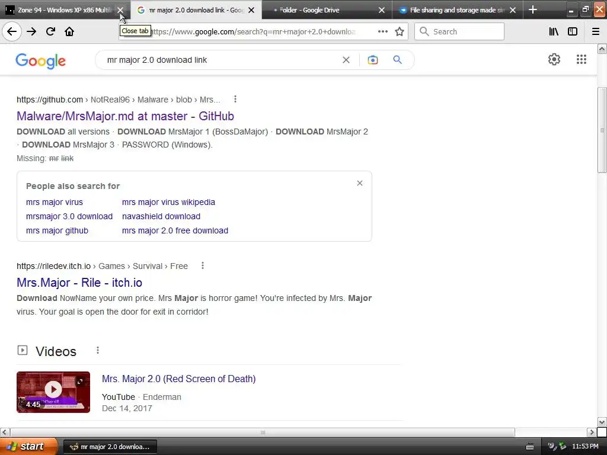Screen dimensions: 607x455
Task: Search for mrs major virus wikipedia
Action: pos(168,202)
